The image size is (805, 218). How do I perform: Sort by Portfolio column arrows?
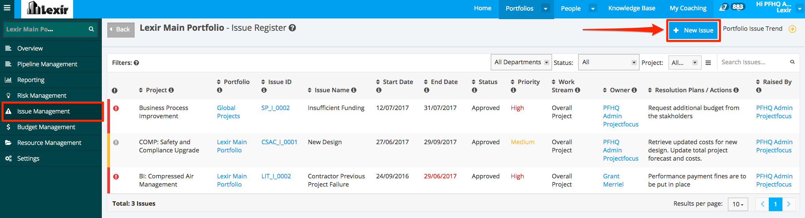[x=219, y=82]
